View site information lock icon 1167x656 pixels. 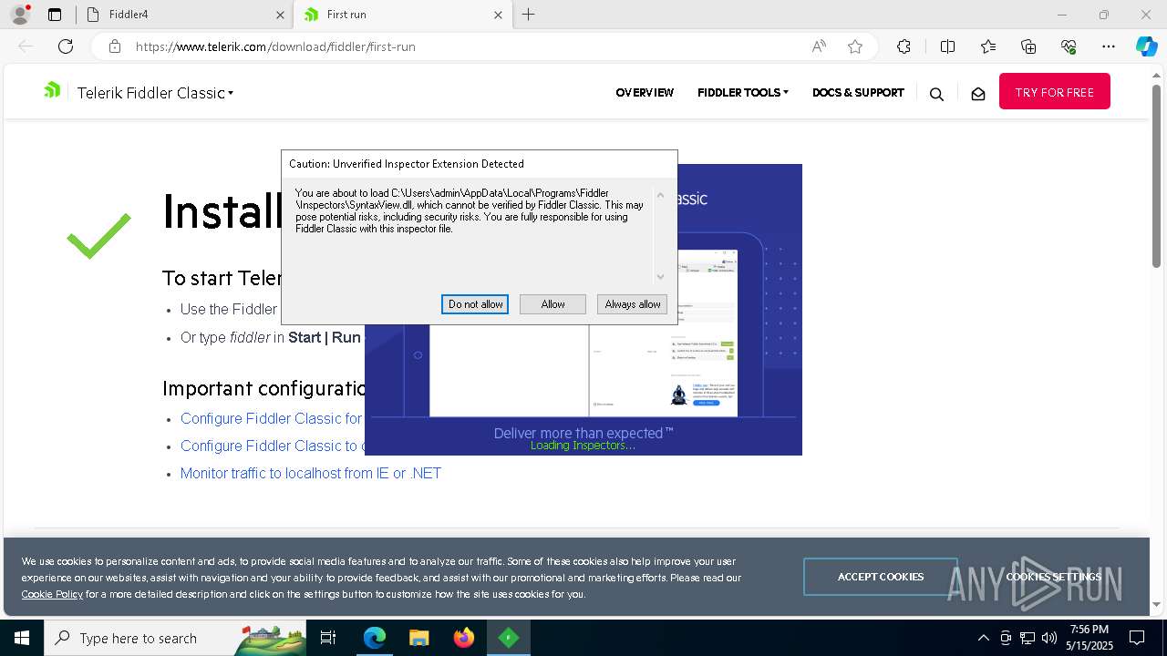pyautogui.click(x=114, y=46)
